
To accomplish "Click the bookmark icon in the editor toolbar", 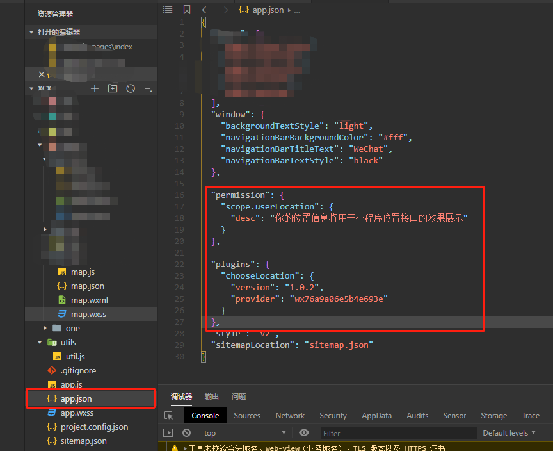I will click(x=186, y=10).
